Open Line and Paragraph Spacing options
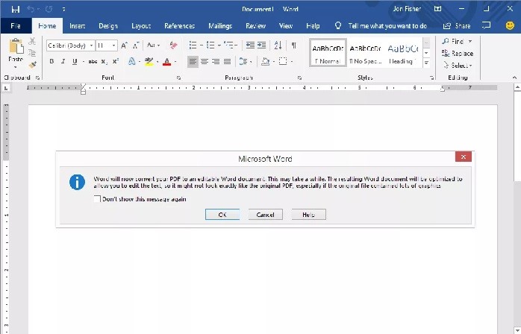The height and width of the screenshot is (334, 521). click(x=243, y=61)
